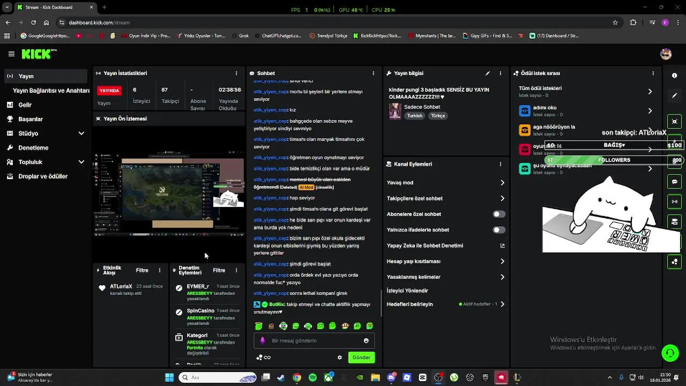Open Yasaklanmış kelimeler arrow
The width and height of the screenshot is (686, 386).
point(502,277)
